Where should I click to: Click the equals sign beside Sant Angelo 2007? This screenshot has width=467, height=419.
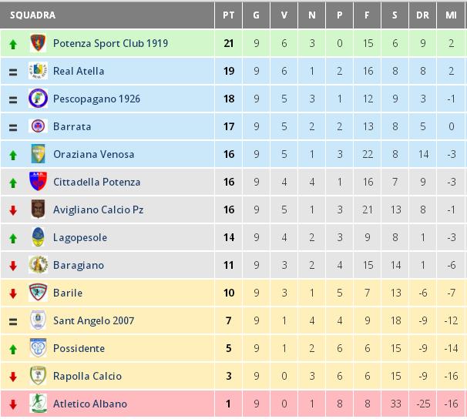pyautogui.click(x=13, y=321)
